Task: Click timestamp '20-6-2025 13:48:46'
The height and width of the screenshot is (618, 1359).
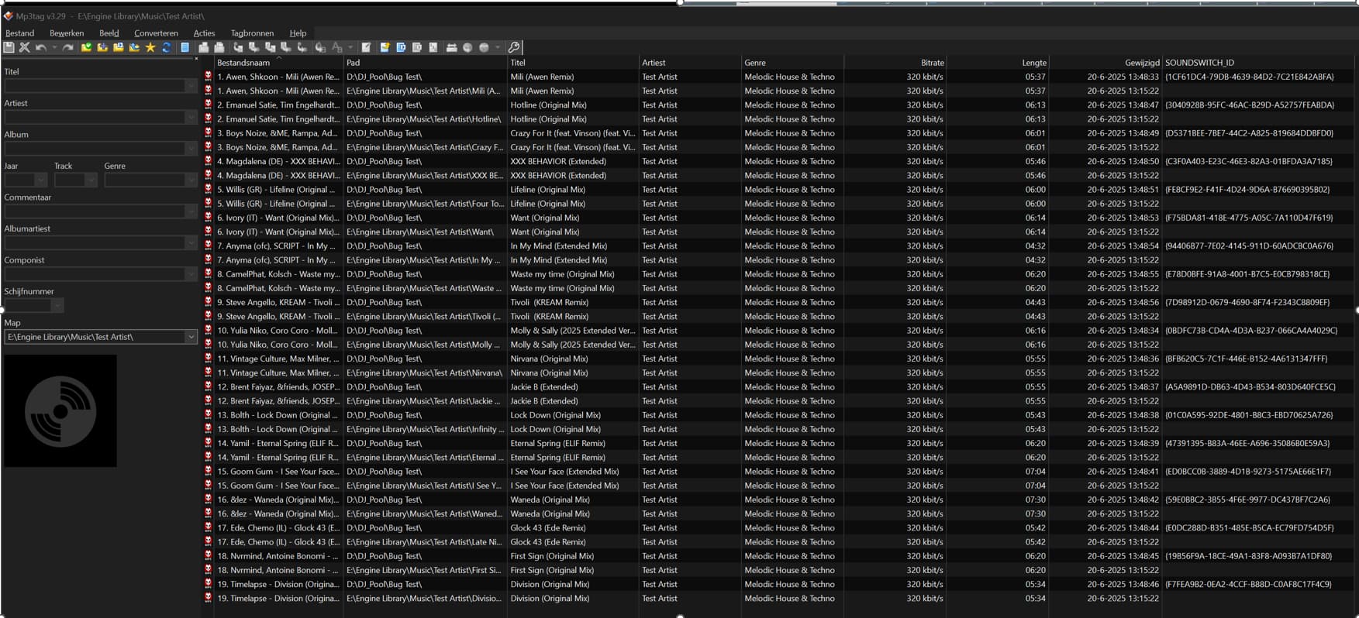Action: 1123,584
